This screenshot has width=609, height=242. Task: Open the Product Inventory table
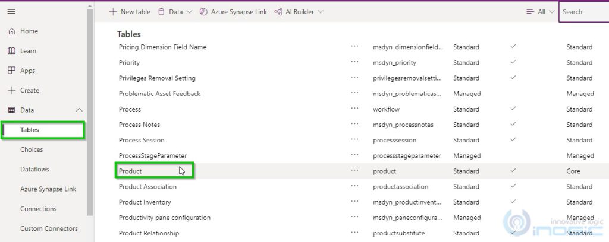click(x=146, y=202)
